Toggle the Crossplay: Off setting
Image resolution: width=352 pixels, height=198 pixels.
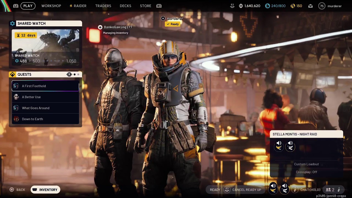306,172
